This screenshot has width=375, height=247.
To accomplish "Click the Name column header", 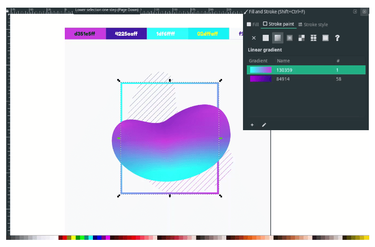I will [283, 61].
